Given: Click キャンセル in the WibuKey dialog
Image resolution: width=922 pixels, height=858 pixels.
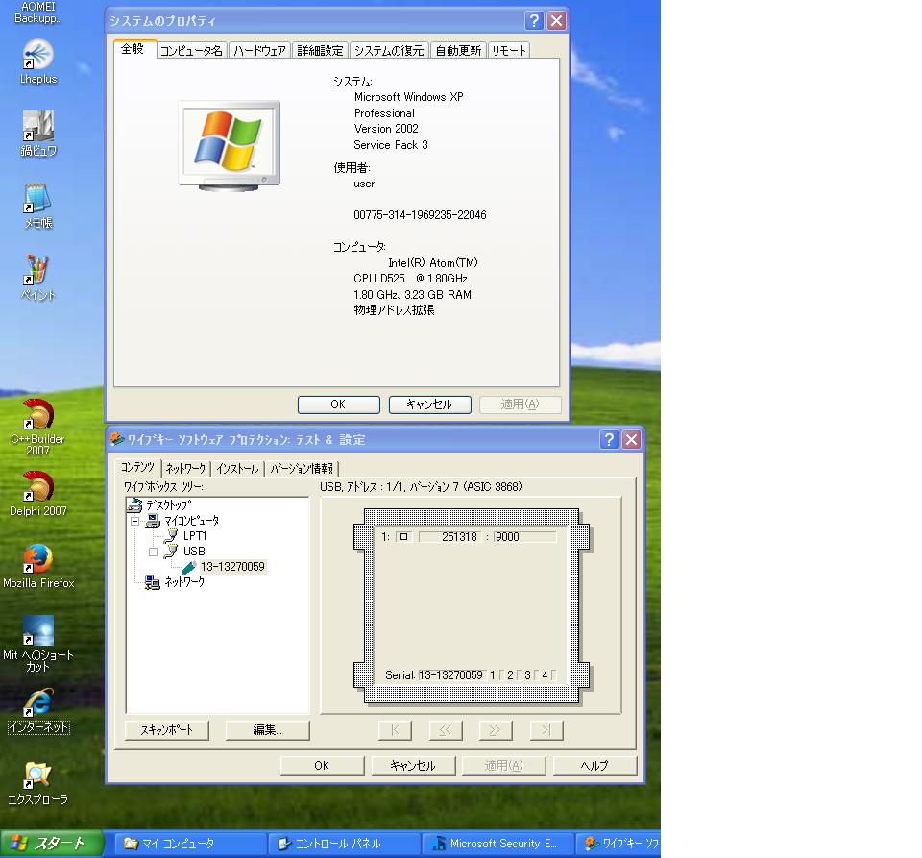Looking at the screenshot, I should [412, 766].
